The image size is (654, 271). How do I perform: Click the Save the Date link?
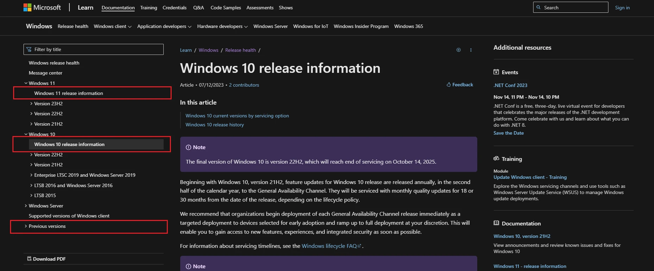[x=509, y=133]
